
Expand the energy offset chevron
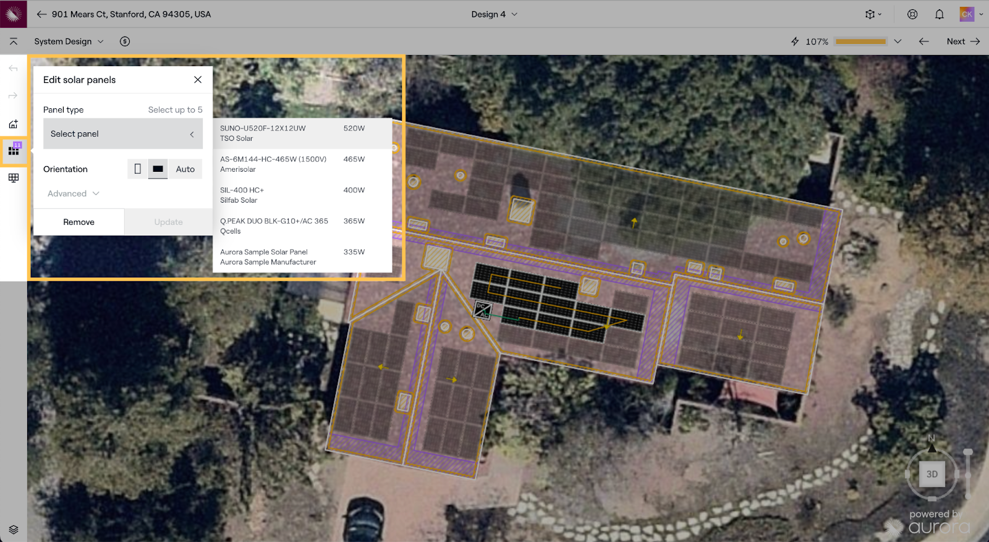tap(898, 41)
